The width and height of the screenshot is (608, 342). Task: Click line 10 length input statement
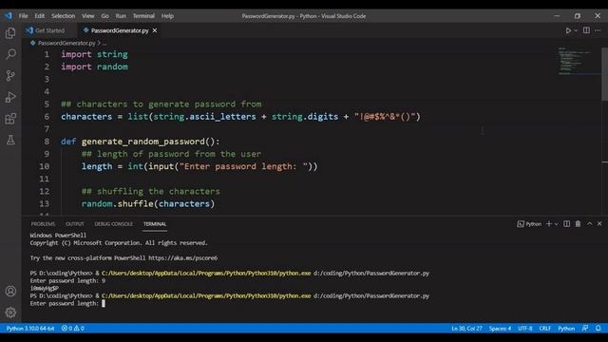coord(199,166)
